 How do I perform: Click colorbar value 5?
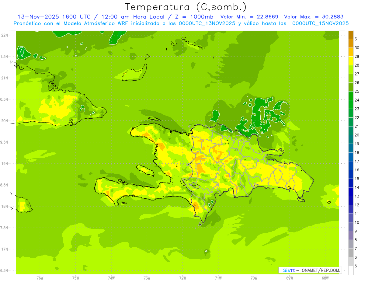tap(356, 266)
